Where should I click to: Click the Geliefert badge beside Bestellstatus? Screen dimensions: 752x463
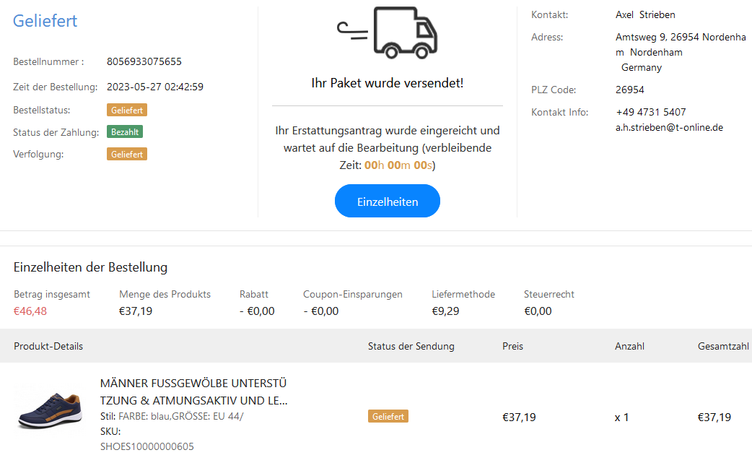click(127, 111)
